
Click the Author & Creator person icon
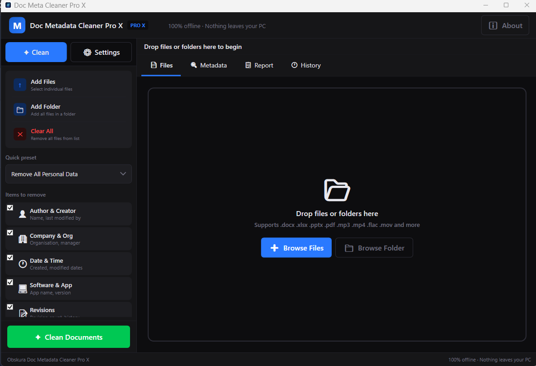[23, 214]
